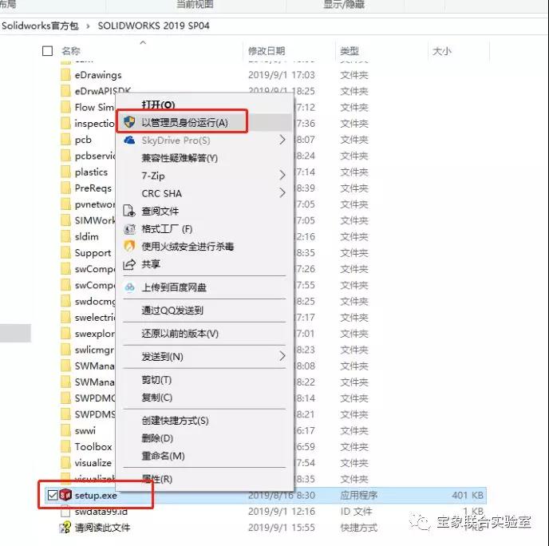This screenshot has height=546, width=549.
Task: Click the swdata99.id file icon
Action: (x=65, y=512)
